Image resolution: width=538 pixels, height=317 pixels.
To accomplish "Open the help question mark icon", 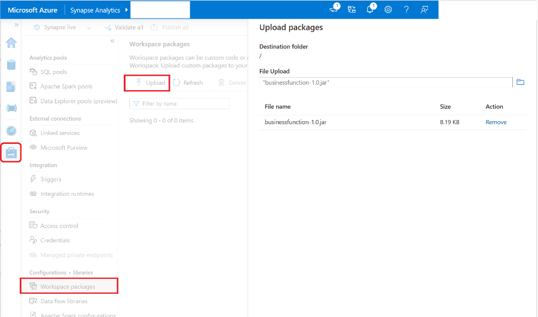I will pos(406,10).
